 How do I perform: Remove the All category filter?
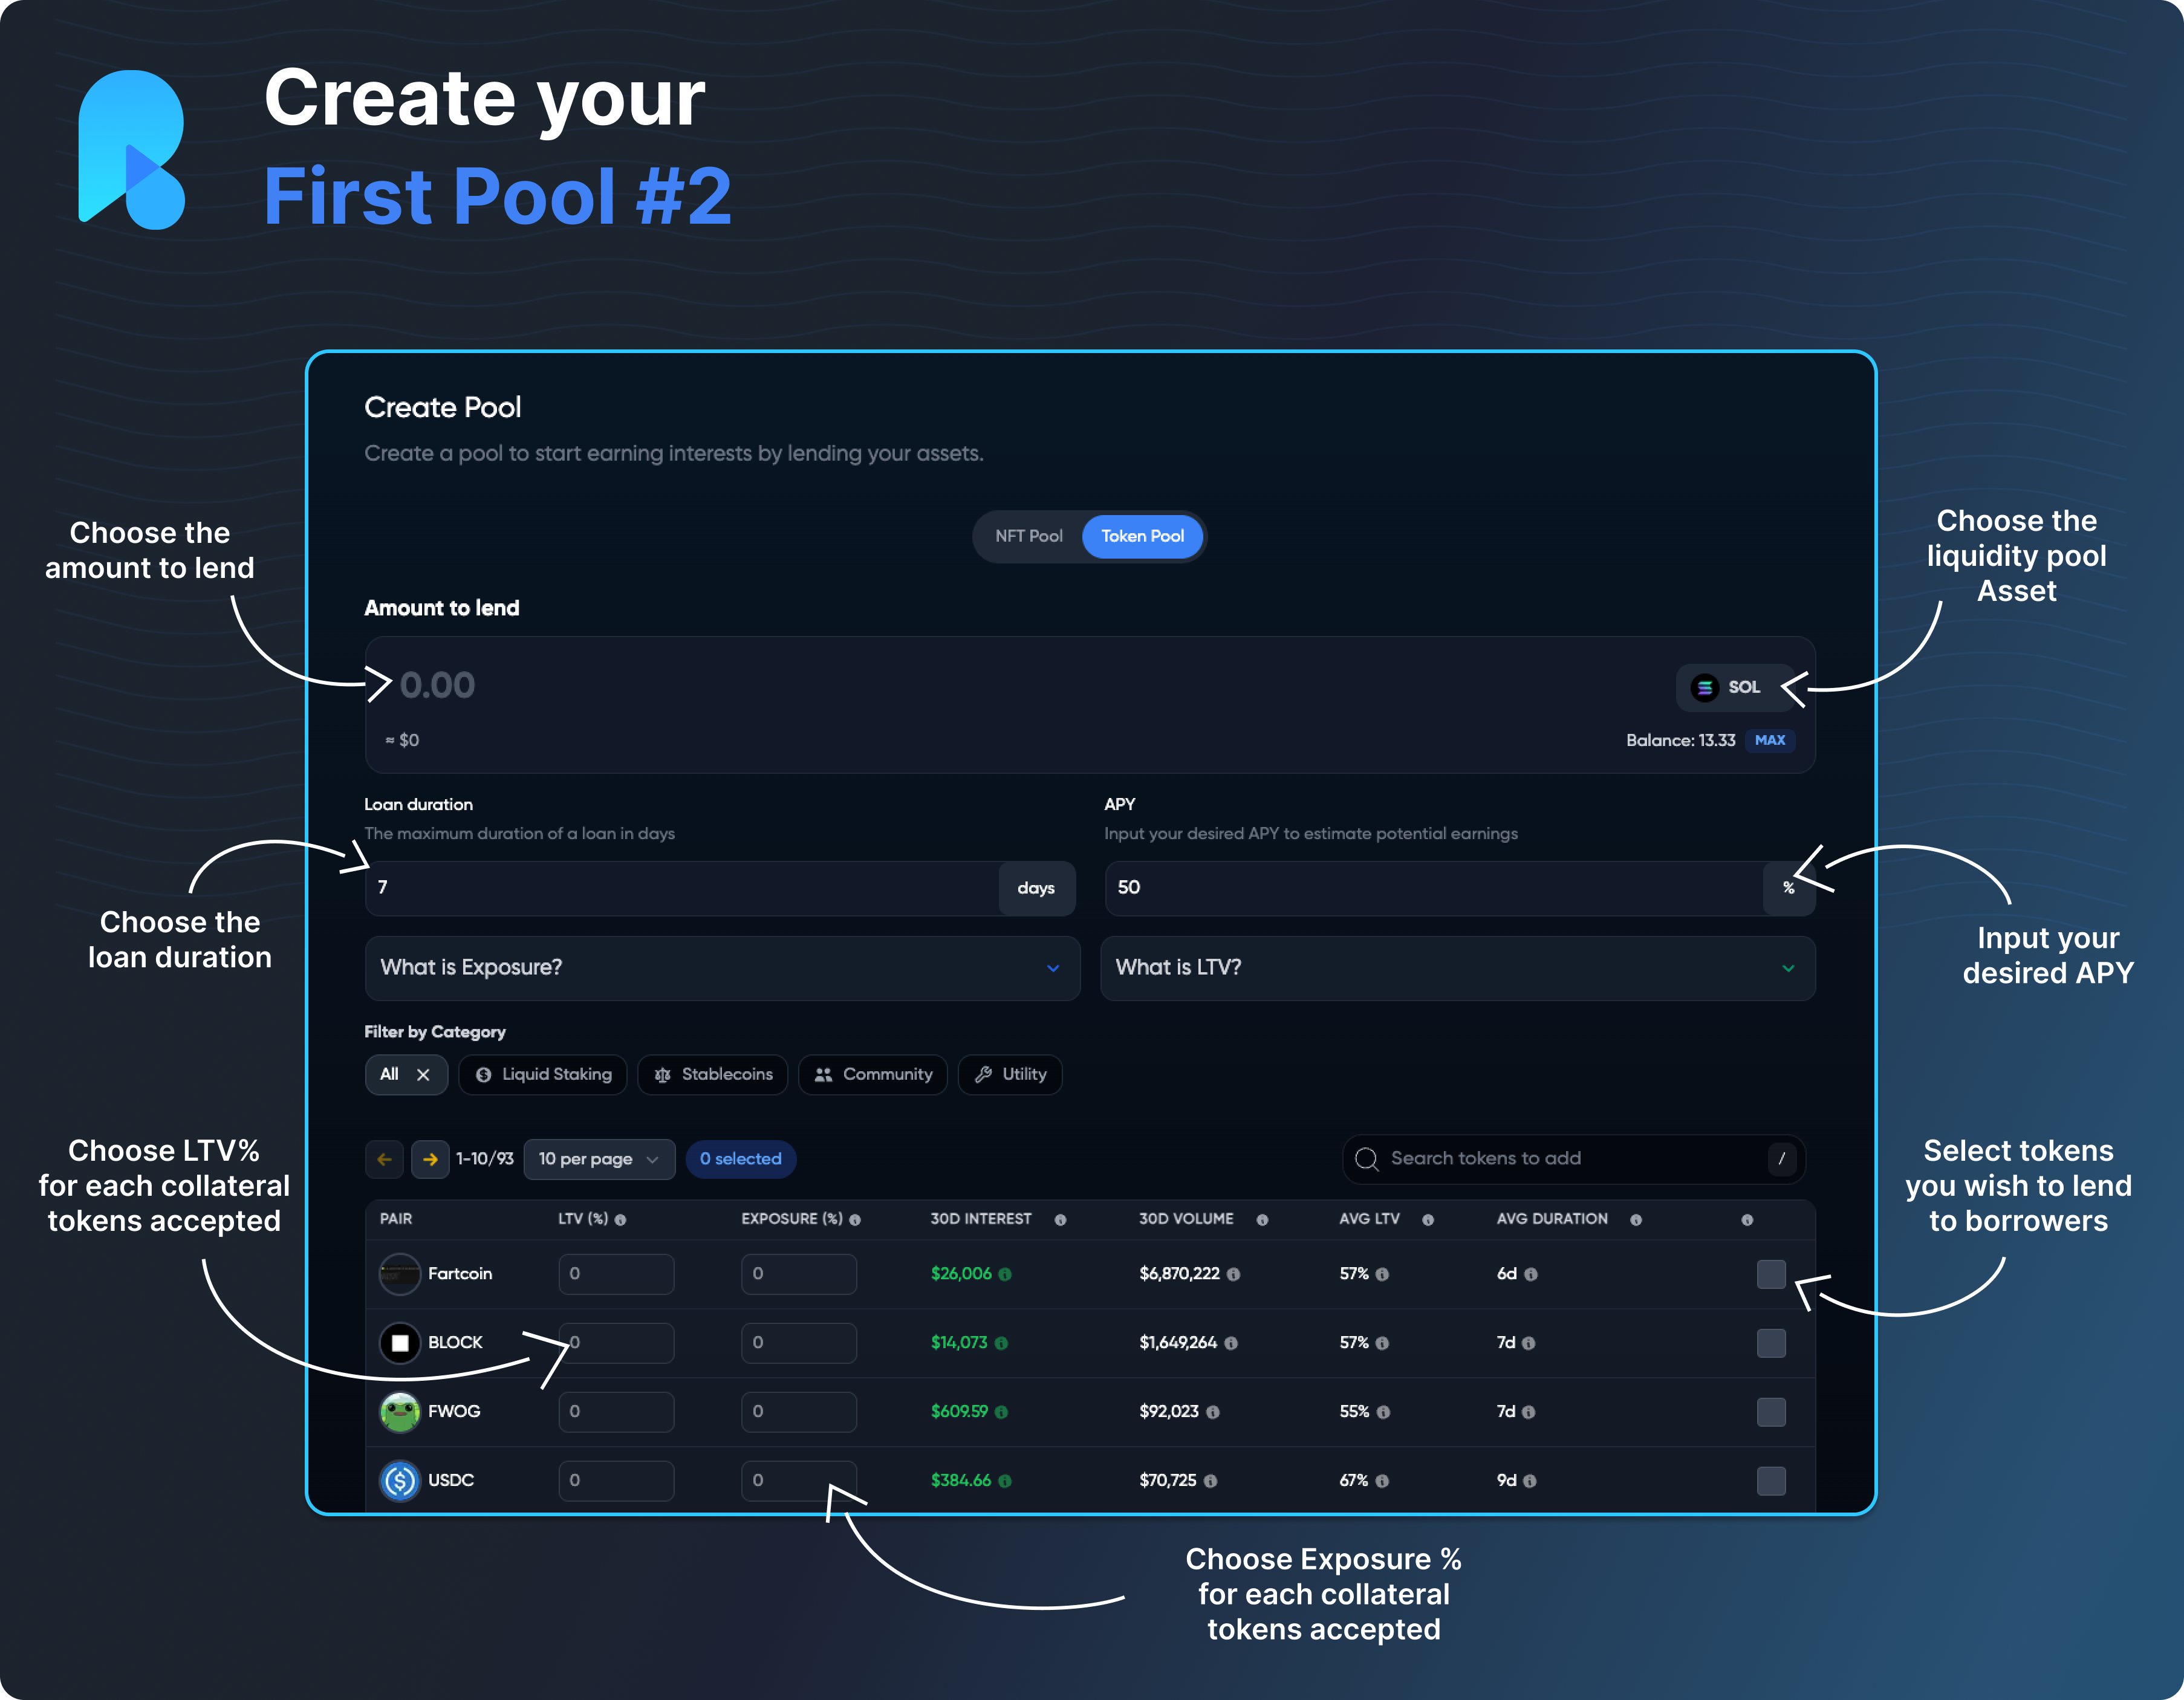pos(423,1074)
